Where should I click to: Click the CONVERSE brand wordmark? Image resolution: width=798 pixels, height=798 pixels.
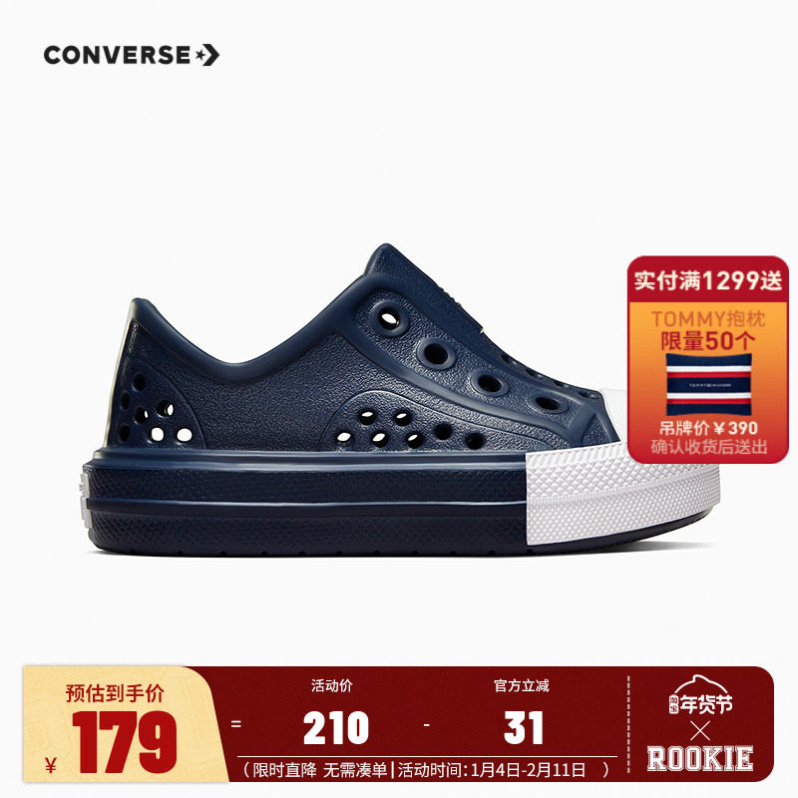pyautogui.click(x=117, y=55)
